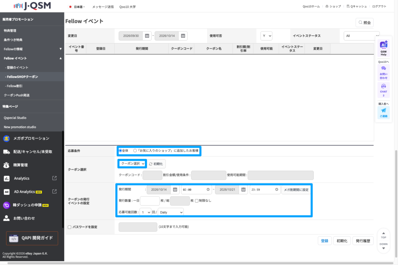This screenshot has width=398, height=265.
Task: Open メッセージ送信 in top bar
Action: click(x=103, y=7)
